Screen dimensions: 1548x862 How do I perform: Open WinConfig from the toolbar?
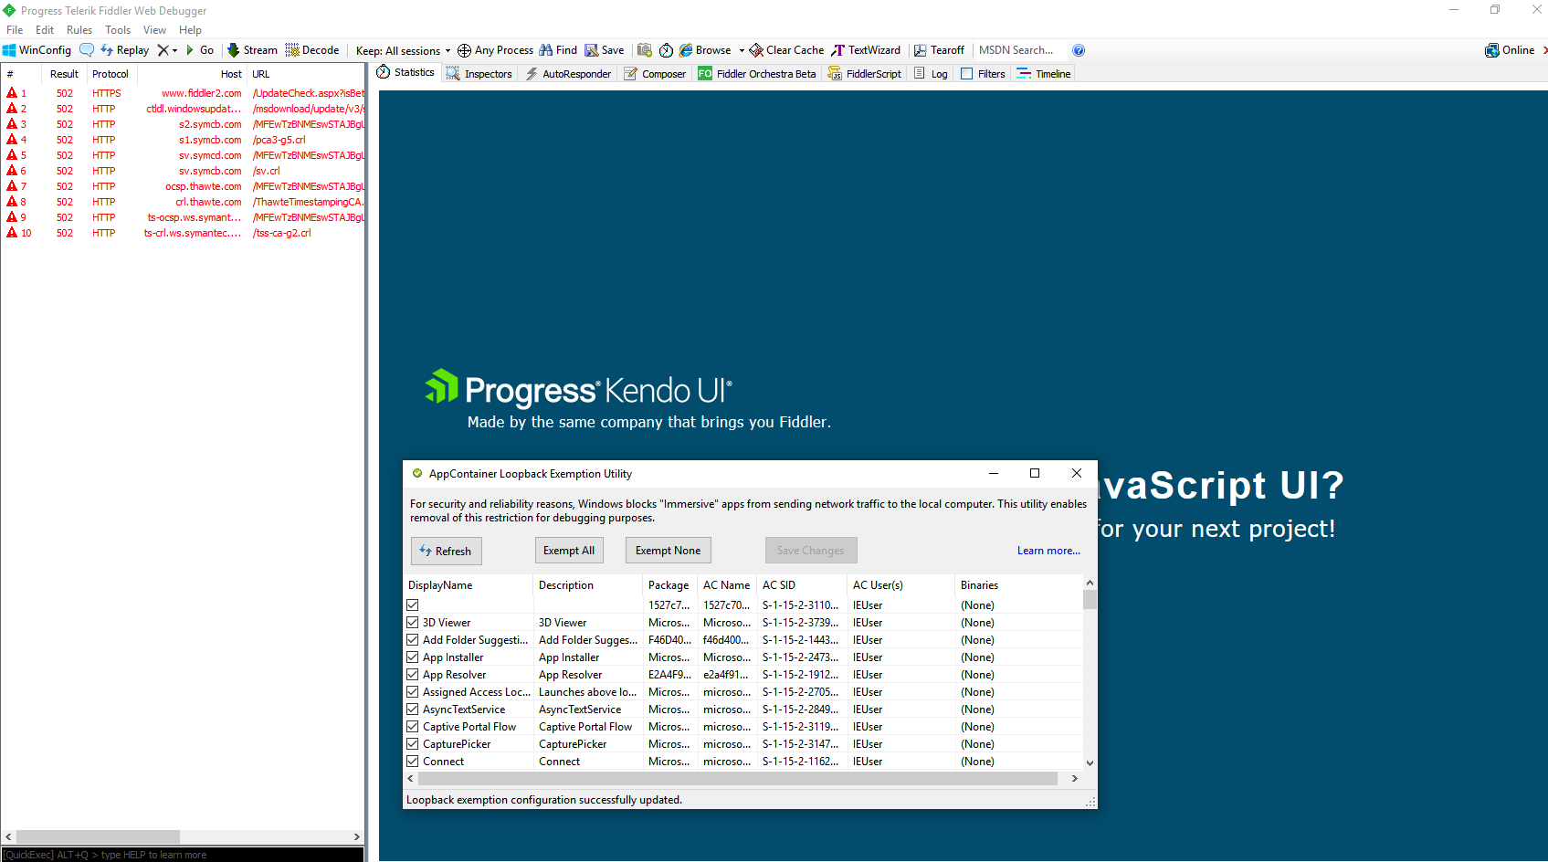point(37,50)
